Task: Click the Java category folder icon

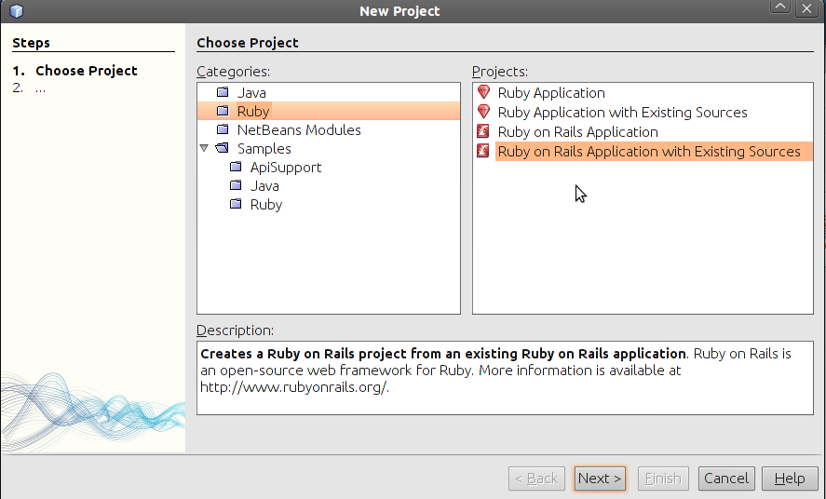Action: (222, 92)
